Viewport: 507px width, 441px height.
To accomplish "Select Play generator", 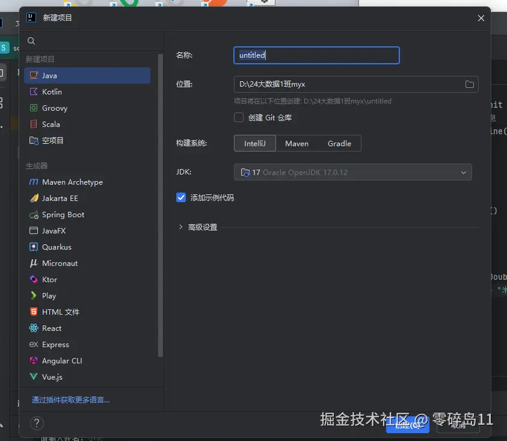I will 87,296.
